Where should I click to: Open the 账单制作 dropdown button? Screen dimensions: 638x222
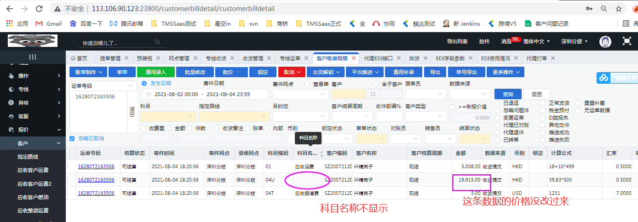point(88,72)
